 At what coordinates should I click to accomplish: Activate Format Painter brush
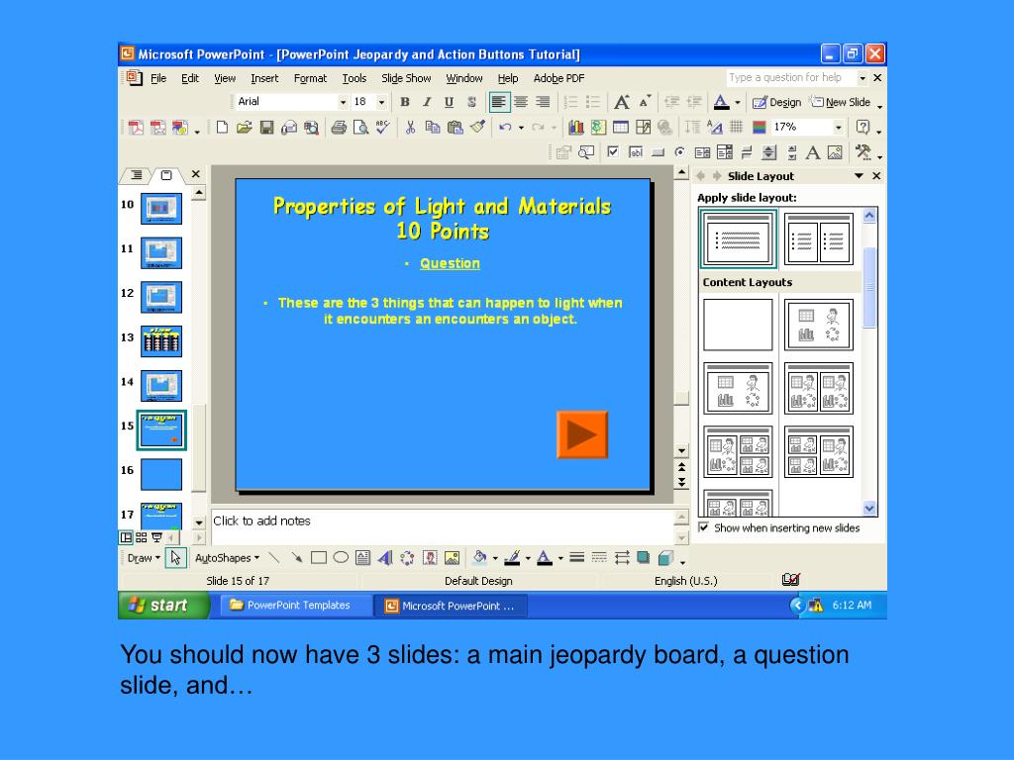477,128
